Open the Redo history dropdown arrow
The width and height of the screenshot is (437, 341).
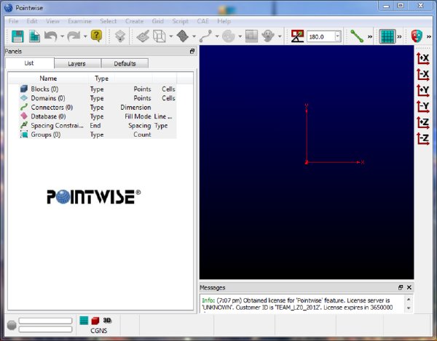[85, 36]
